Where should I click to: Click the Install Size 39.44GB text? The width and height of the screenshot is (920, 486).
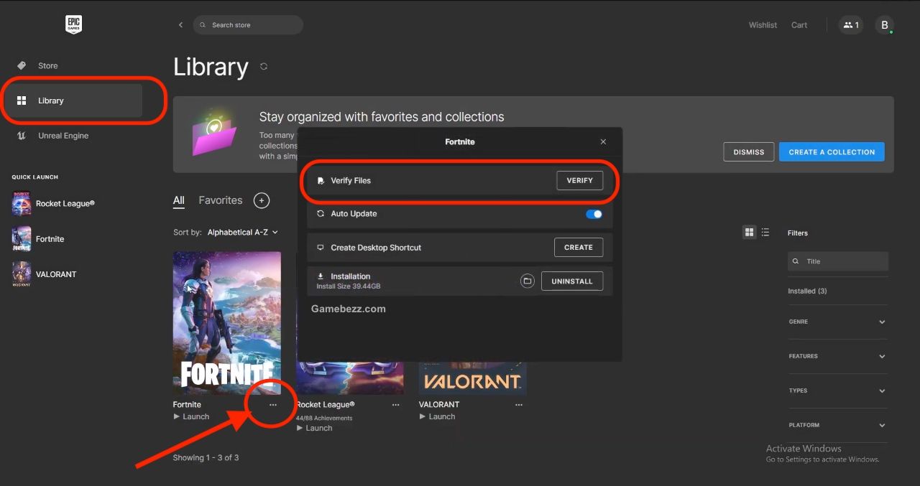point(349,286)
